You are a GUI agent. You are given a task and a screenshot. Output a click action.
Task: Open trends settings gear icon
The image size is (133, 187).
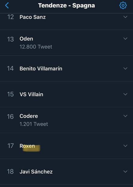123,5
